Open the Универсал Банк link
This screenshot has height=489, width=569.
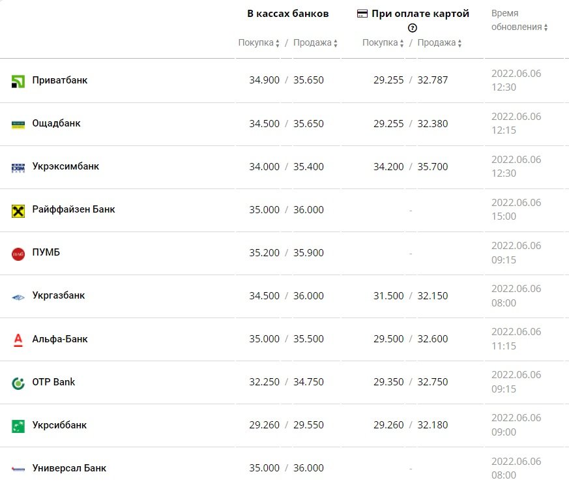tap(69, 468)
